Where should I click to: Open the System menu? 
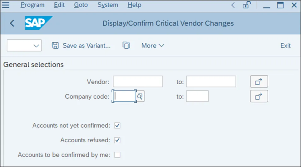click(x=108, y=5)
